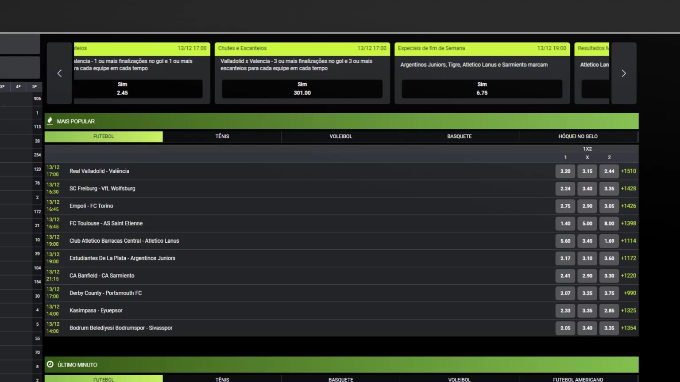680x382 pixels.
Task: Open the Hóquei no Gelo tab
Action: coord(578,136)
